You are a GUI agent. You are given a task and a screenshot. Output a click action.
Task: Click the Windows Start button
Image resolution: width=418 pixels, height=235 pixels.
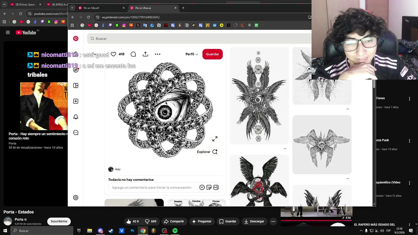tap(5, 231)
